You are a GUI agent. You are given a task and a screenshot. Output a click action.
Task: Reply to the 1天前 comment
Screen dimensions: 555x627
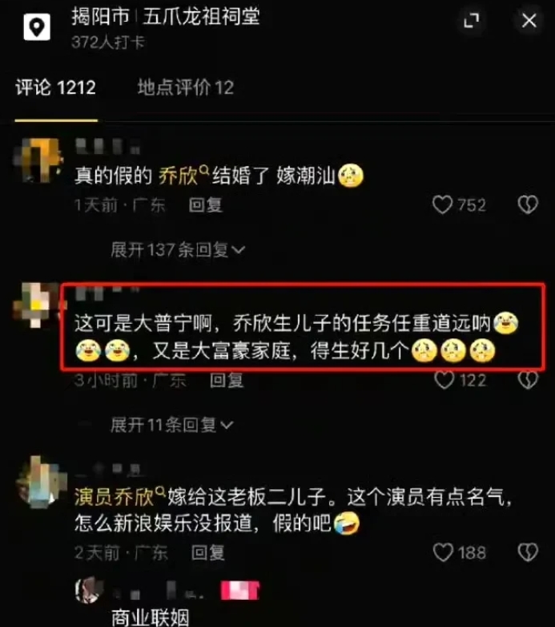coord(206,205)
